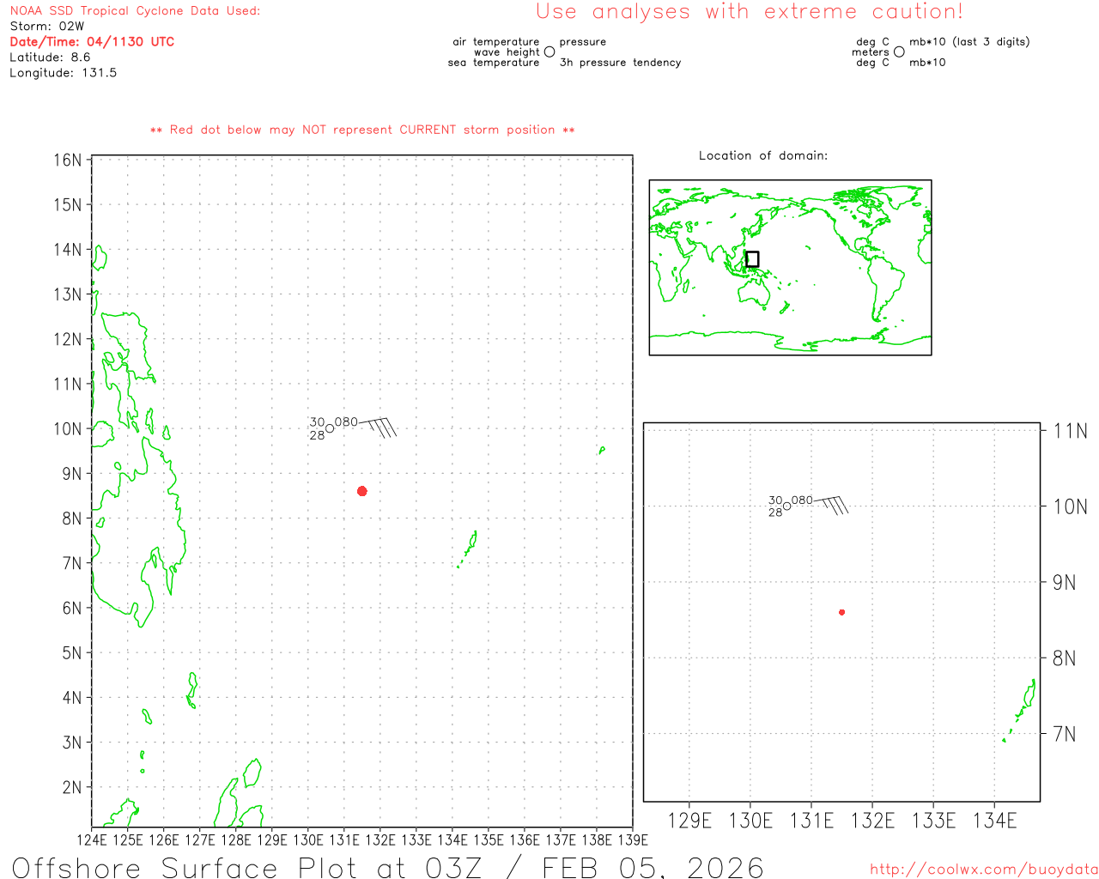Image resolution: width=1099 pixels, height=879 pixels.
Task: Click the 'mb*10 (last 3 digits)' legend text
Action: [x=969, y=42]
